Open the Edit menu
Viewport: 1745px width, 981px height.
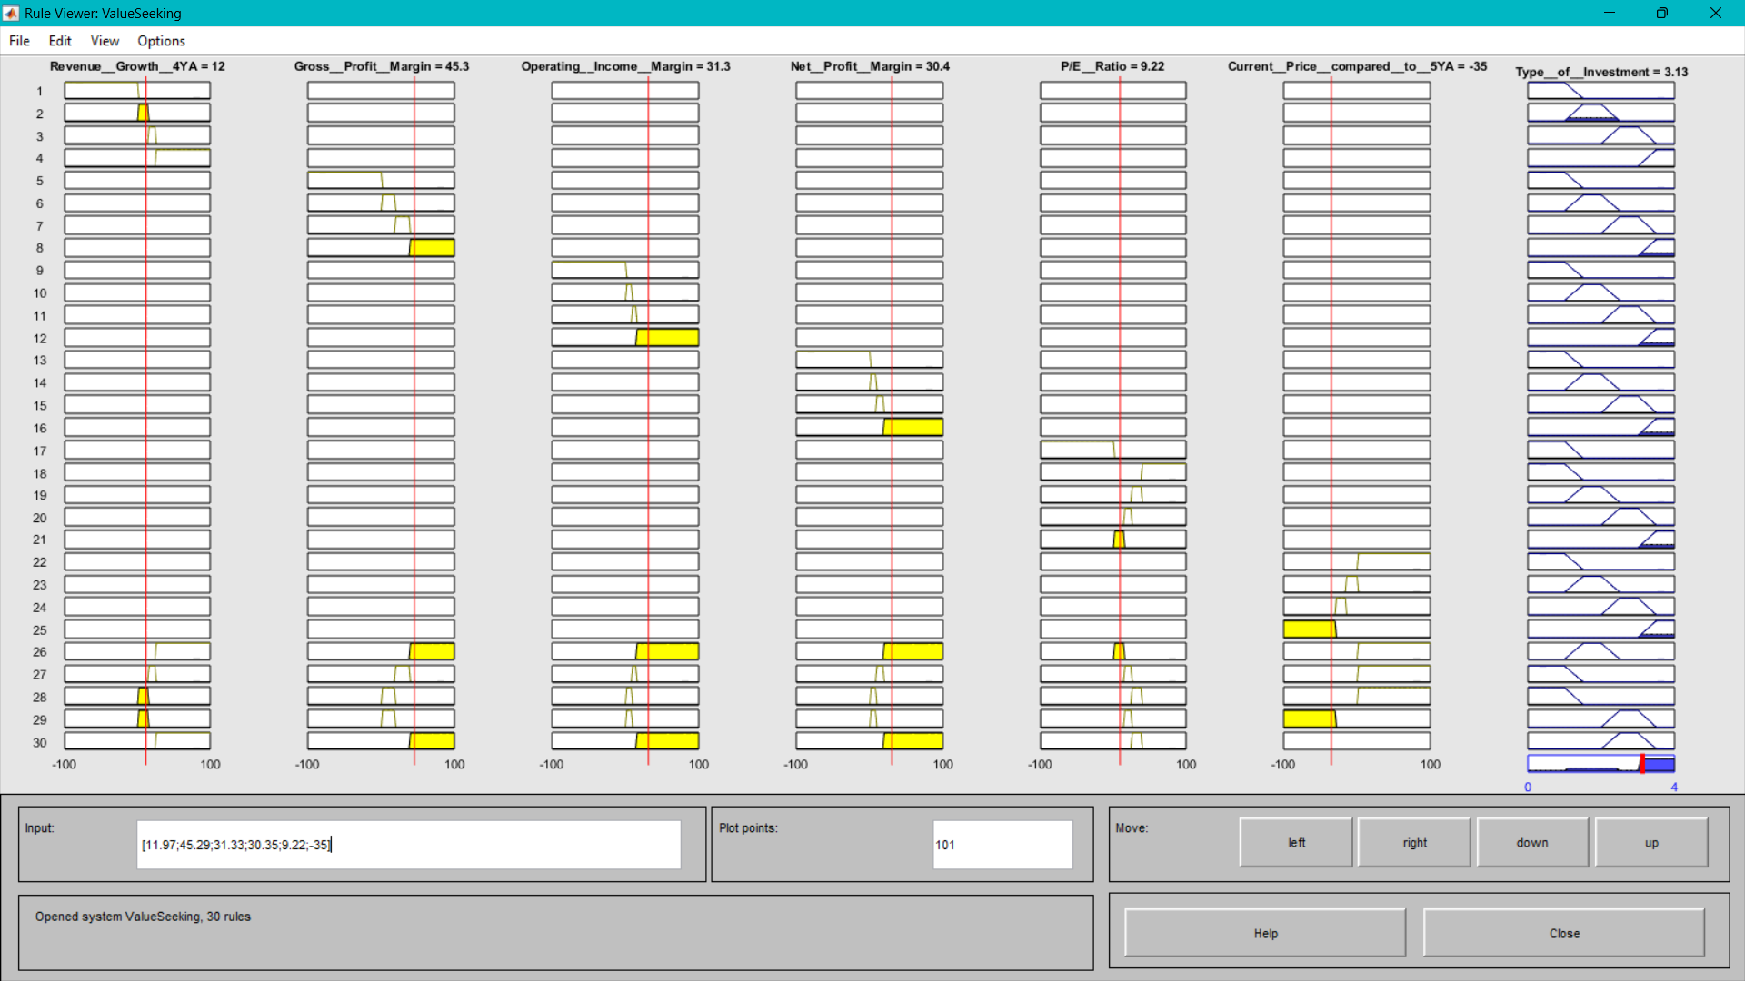(x=60, y=41)
